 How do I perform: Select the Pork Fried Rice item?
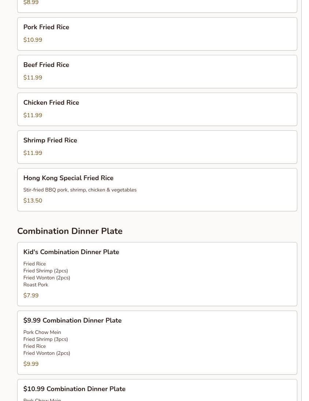pos(157,34)
